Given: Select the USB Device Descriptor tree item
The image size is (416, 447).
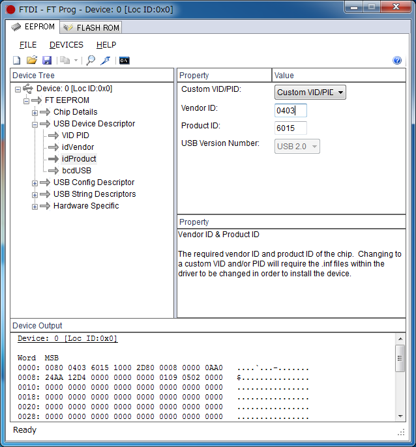Looking at the screenshot, I should 94,124.
